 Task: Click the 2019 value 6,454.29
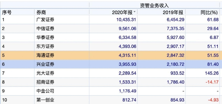click(x=176, y=19)
